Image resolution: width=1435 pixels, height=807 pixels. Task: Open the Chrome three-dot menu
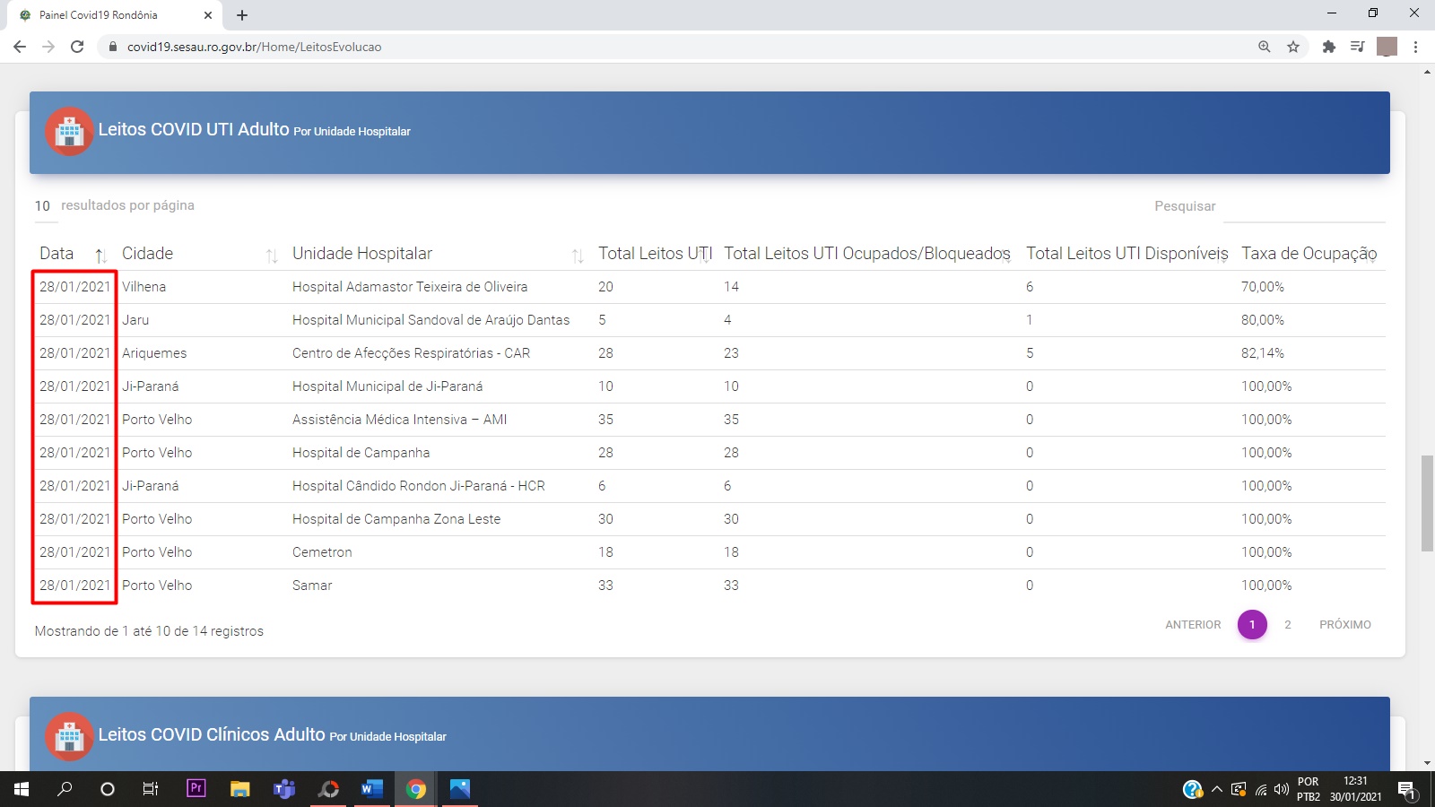tap(1415, 47)
